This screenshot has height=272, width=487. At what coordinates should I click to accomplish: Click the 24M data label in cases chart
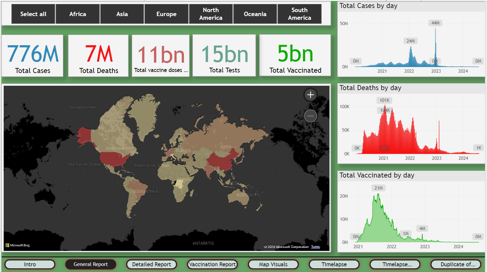pyautogui.click(x=411, y=41)
